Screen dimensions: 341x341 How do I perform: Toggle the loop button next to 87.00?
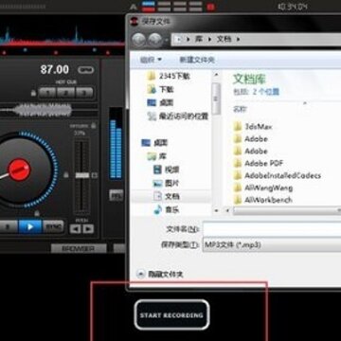[x=85, y=70]
